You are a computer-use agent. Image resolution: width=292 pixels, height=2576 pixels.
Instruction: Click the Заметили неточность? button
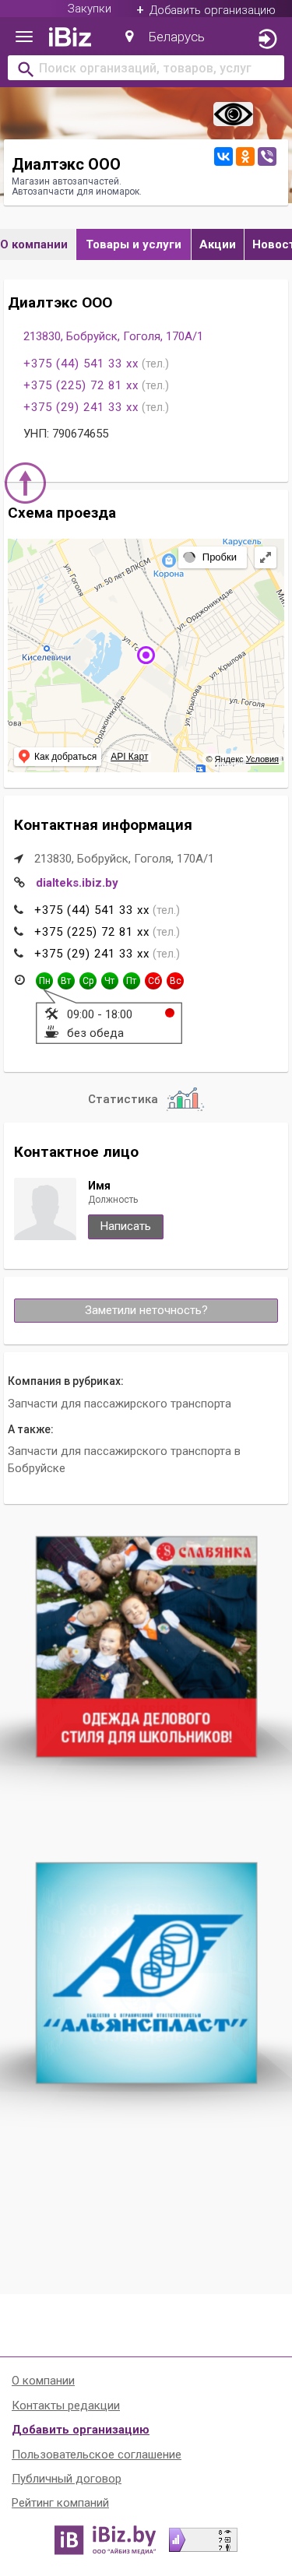[146, 1310]
